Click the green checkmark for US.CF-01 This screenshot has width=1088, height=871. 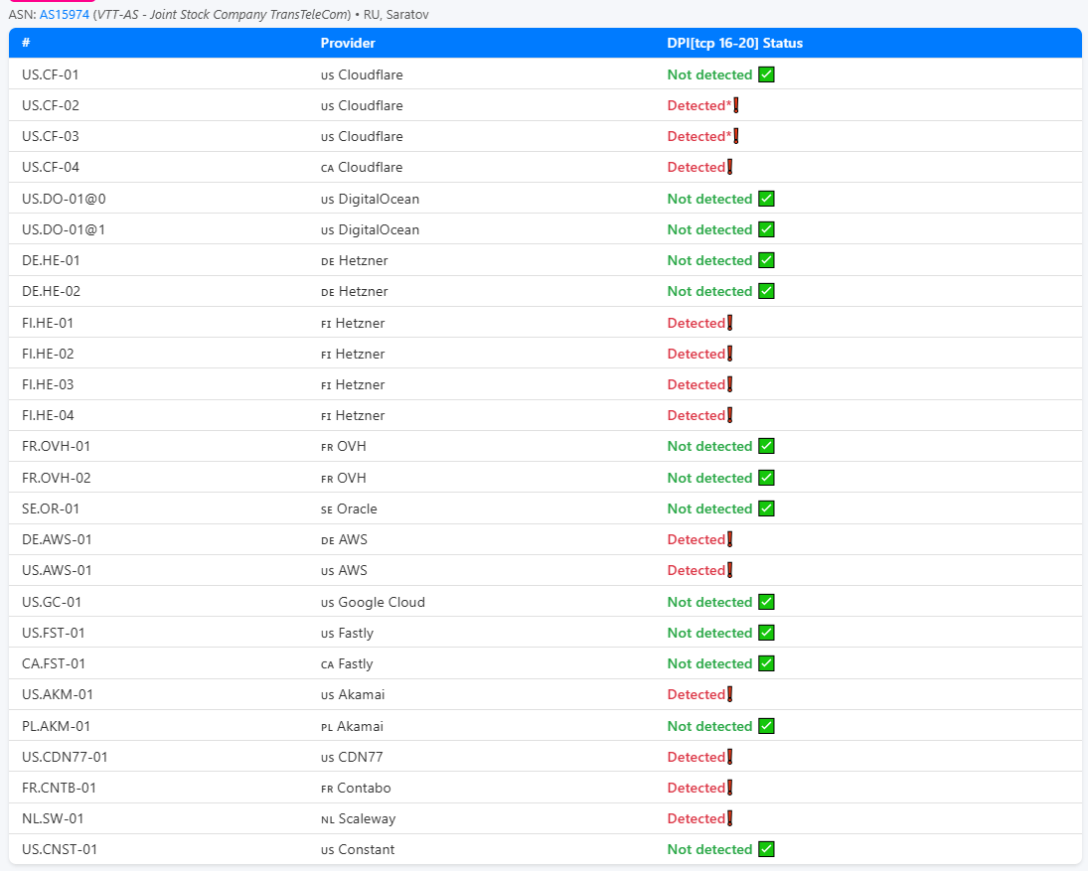766,74
